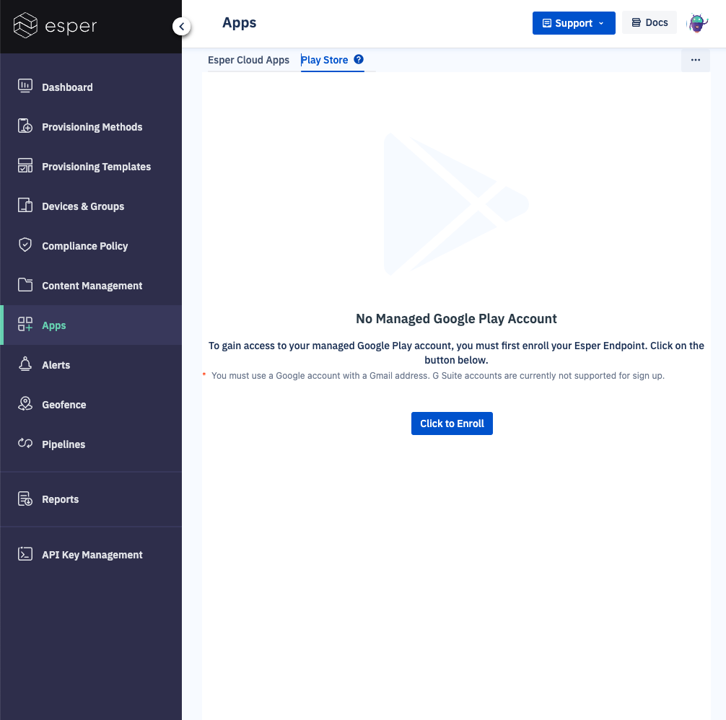Image resolution: width=726 pixels, height=720 pixels.
Task: Collapse the sidebar with the chevron button
Action: pos(182,27)
